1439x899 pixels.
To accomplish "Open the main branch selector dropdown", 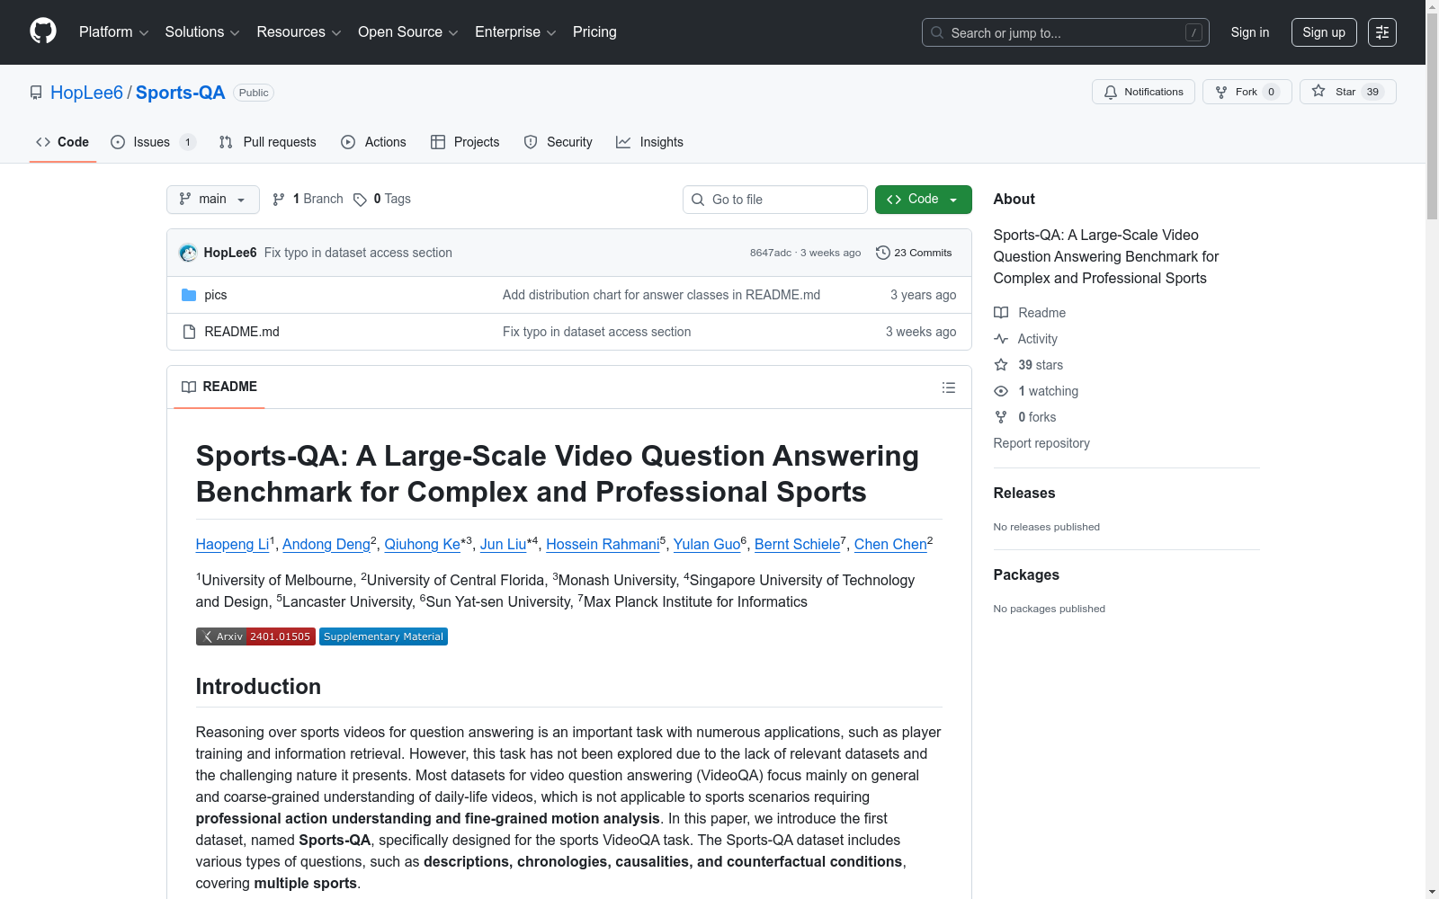I will point(213,200).
